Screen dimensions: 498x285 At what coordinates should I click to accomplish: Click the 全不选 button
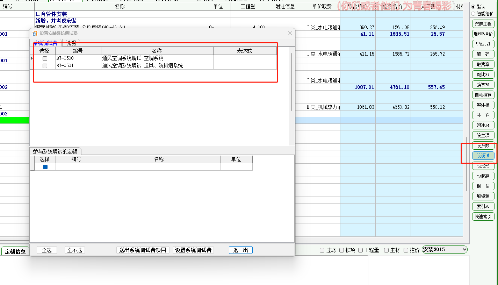pos(74,250)
